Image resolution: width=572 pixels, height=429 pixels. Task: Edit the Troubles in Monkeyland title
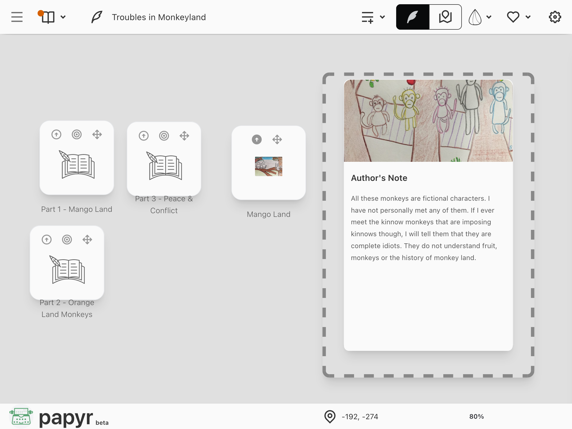(159, 17)
